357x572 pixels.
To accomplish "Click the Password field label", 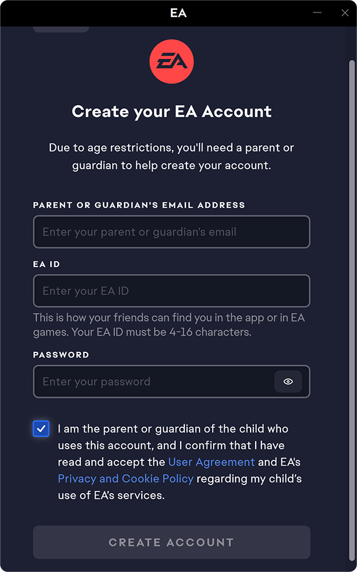I will click(61, 355).
